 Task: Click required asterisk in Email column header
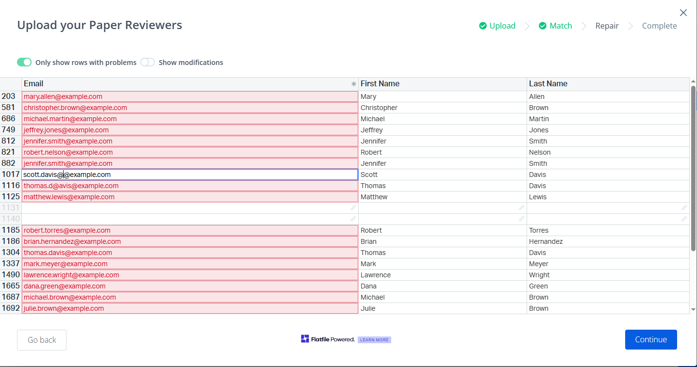pos(354,84)
